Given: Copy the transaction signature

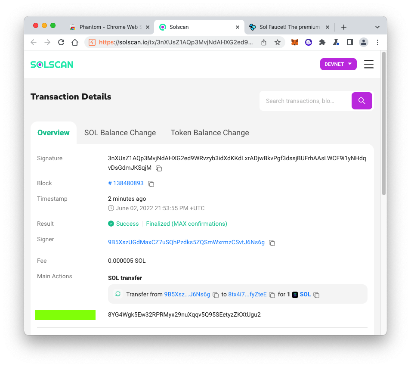Looking at the screenshot, I should coord(159,168).
